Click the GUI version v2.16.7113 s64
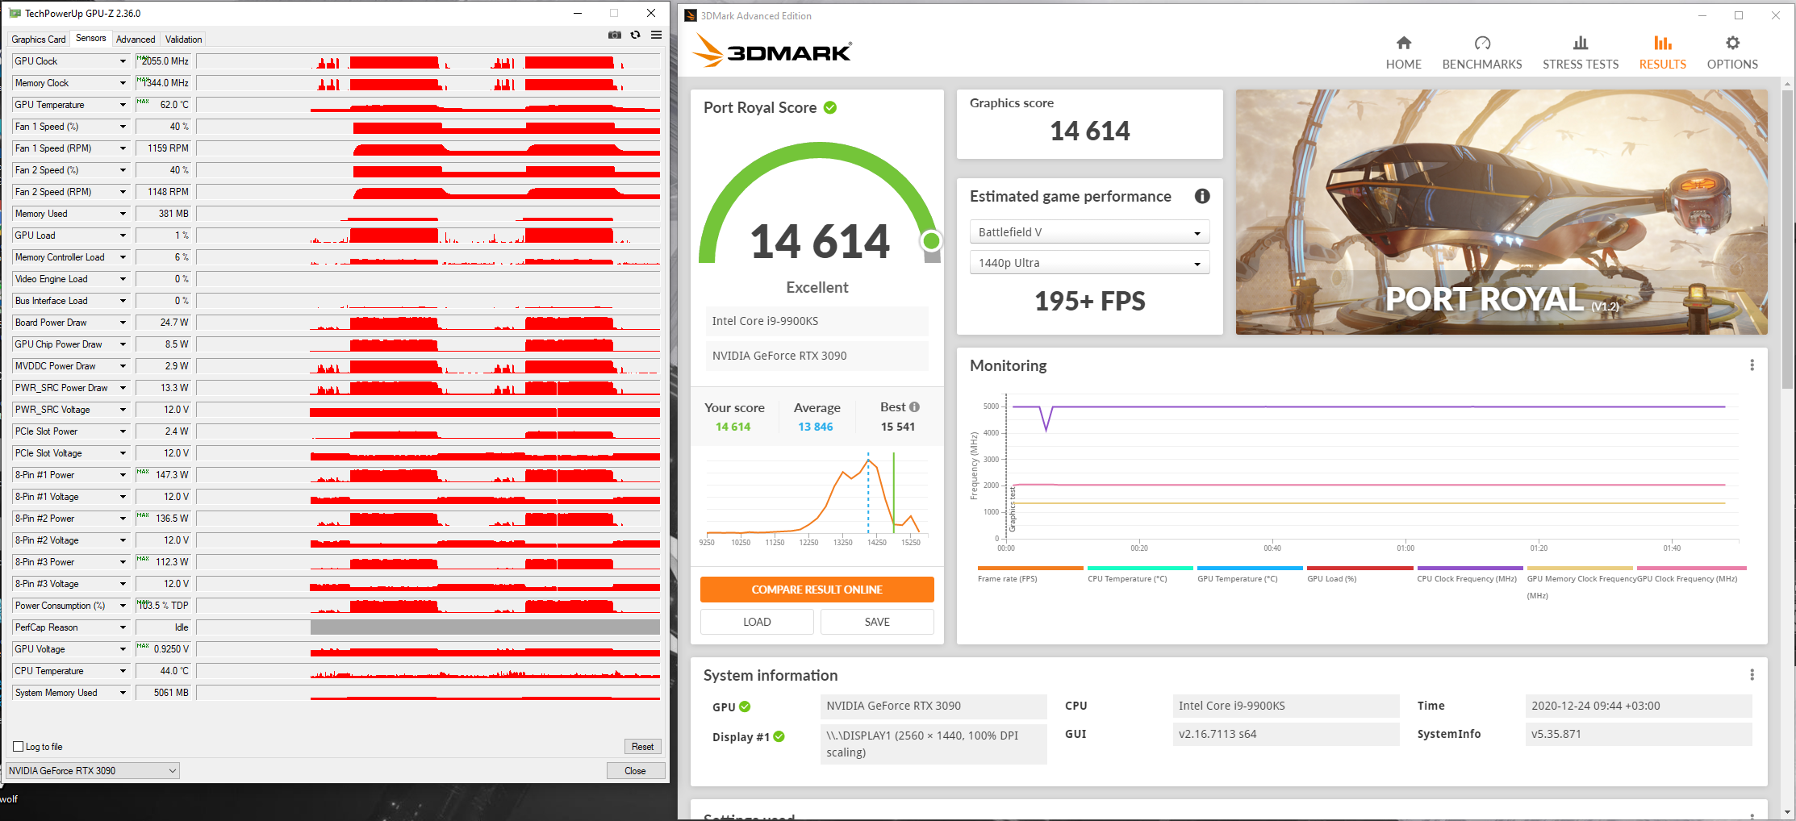 click(x=1286, y=734)
